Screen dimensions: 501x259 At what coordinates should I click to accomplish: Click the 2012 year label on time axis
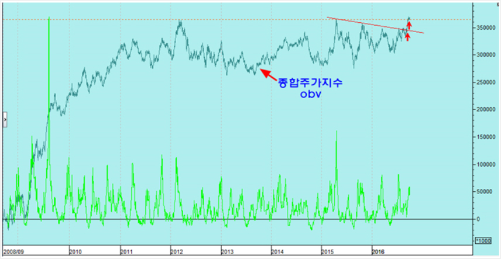pyautogui.click(x=176, y=251)
